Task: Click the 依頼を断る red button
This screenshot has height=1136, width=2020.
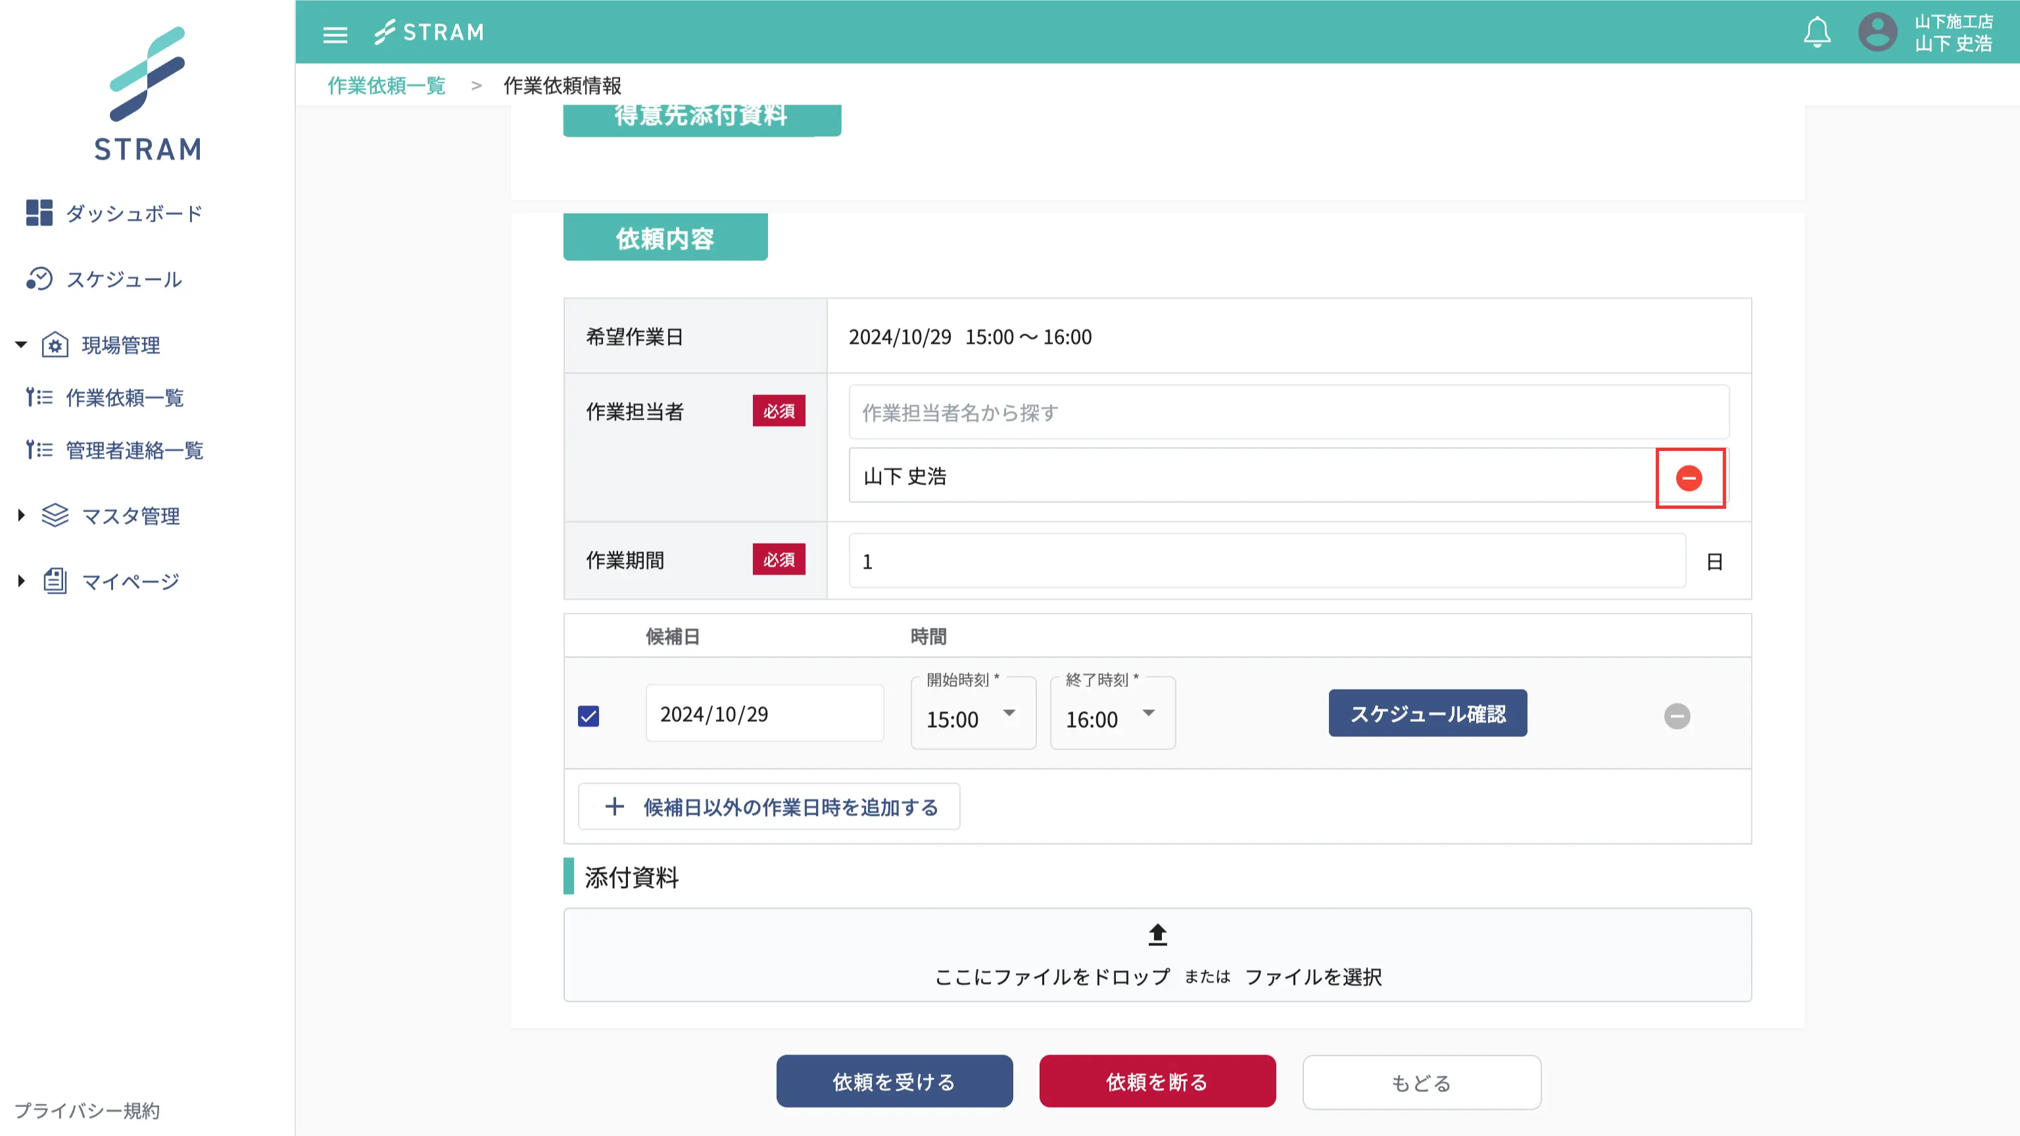Action: pyautogui.click(x=1157, y=1081)
